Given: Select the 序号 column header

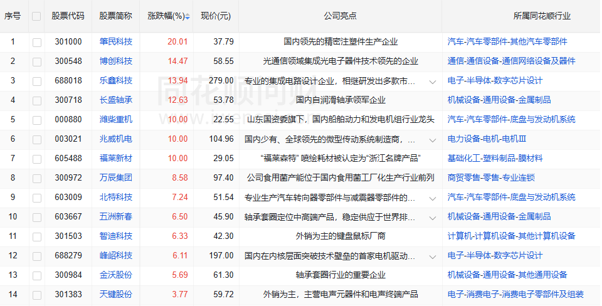Looking at the screenshot, I should pos(13,16).
